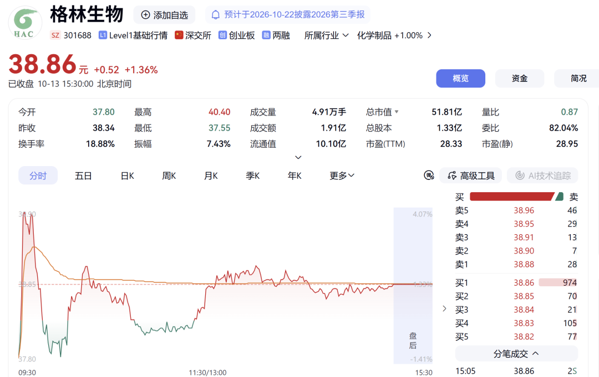The width and height of the screenshot is (599, 377).
Task: Open the 更多 chart period dropdown
Action: click(342, 175)
